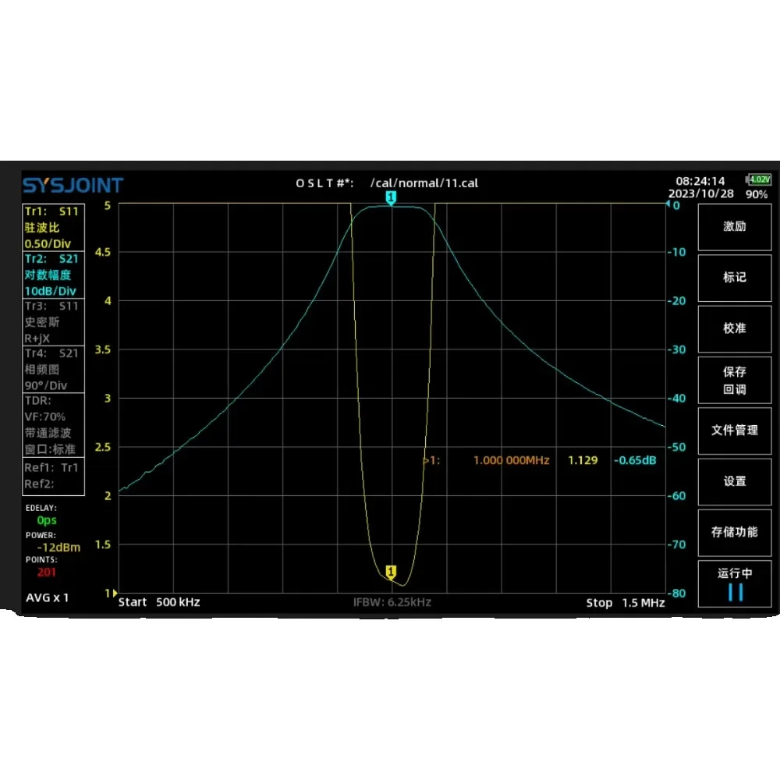
Task: Enable trace Tr4 S21 phase panel
Action: [53, 369]
